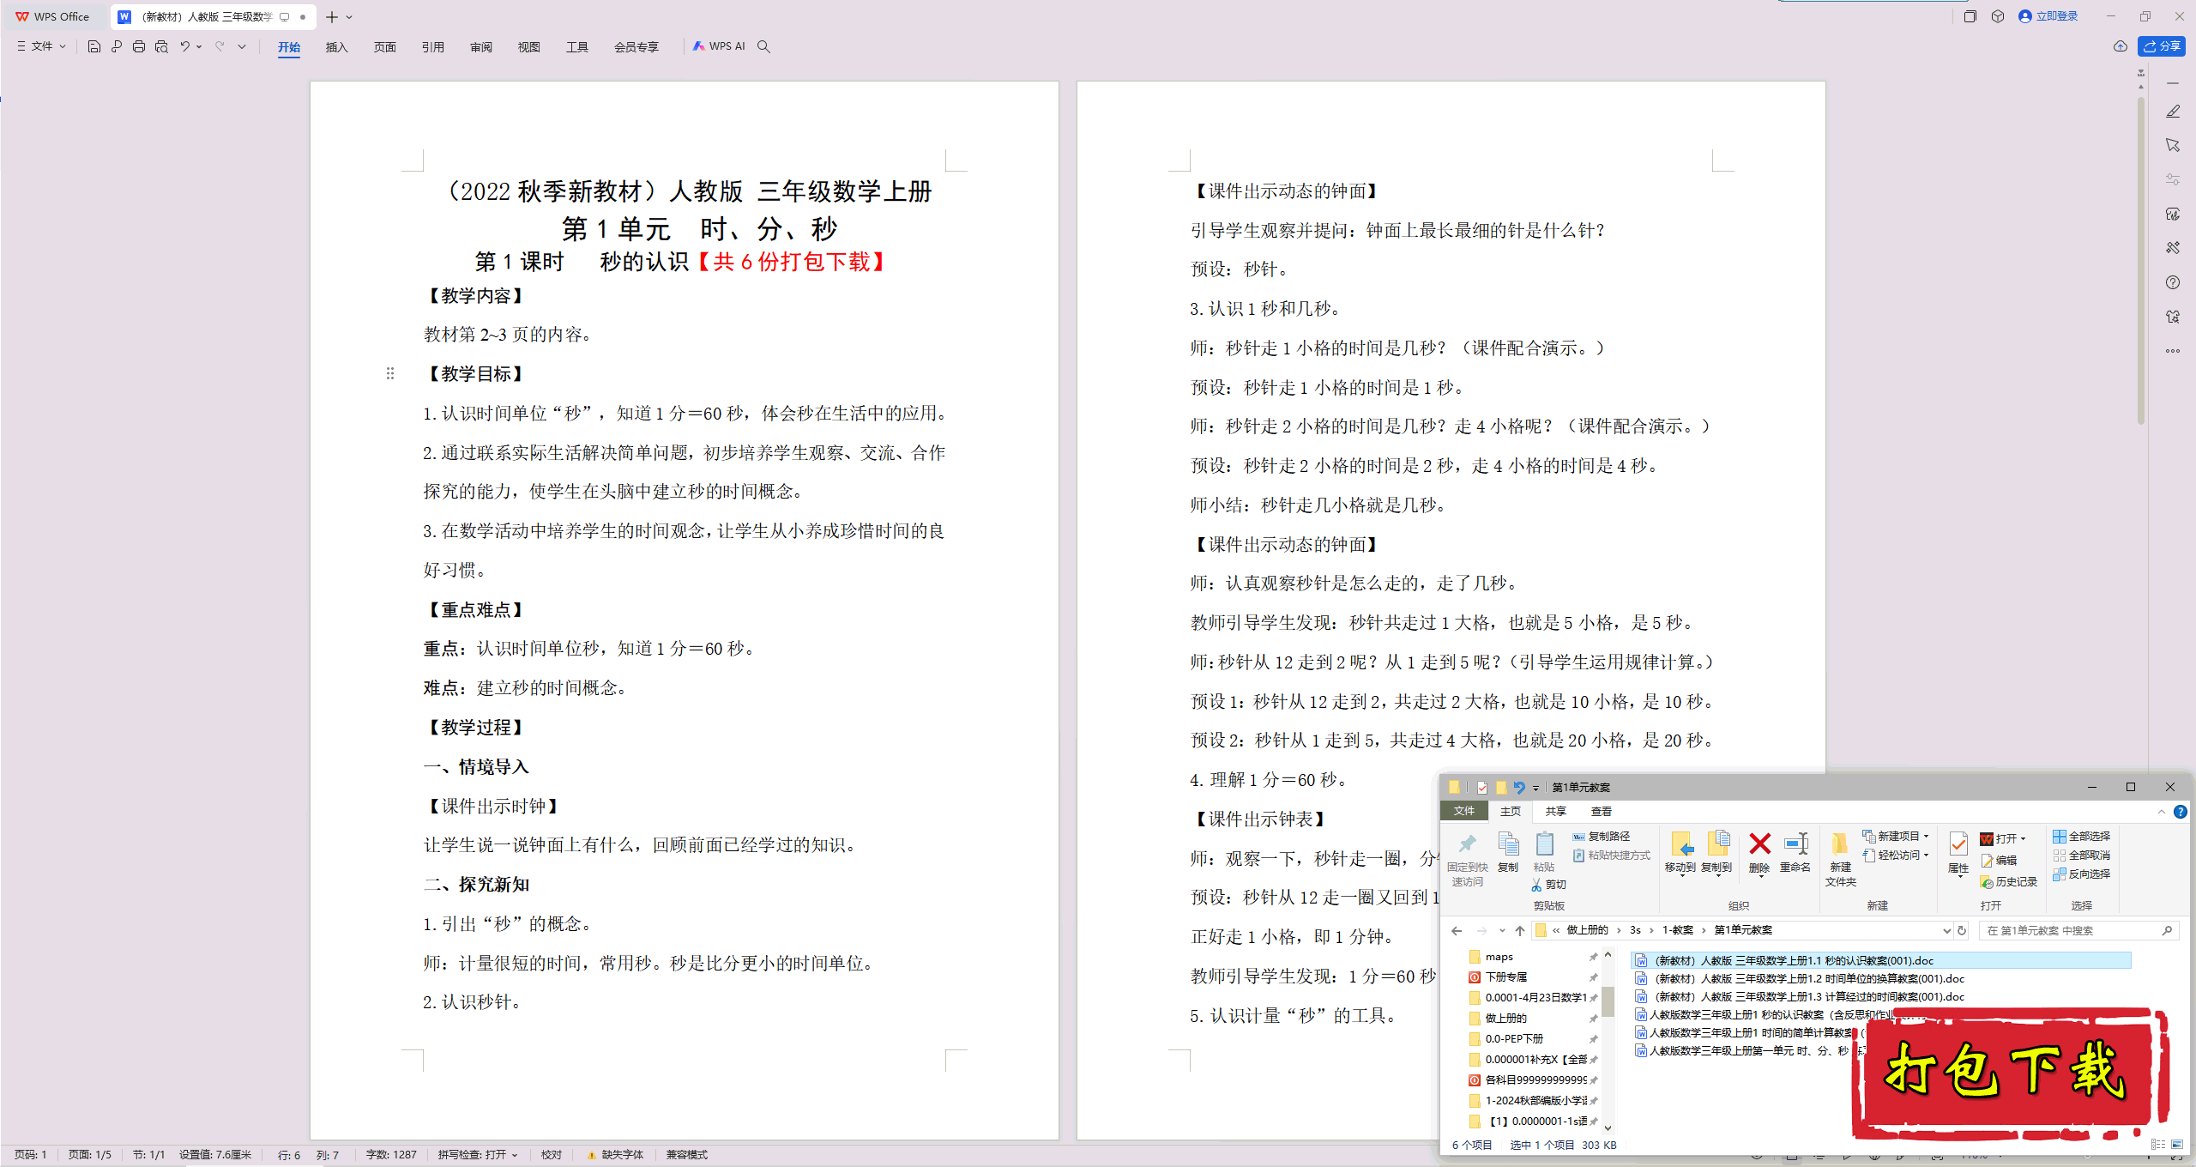Image resolution: width=2196 pixels, height=1167 pixels.
Task: Click the help question icon in right sidebar
Action: pos(2173,282)
